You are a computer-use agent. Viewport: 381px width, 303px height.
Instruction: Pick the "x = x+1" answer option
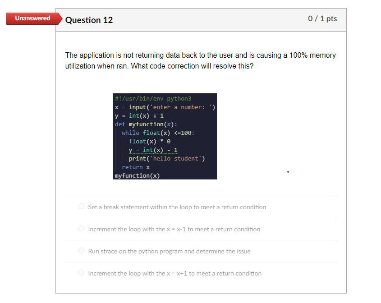tap(81, 272)
